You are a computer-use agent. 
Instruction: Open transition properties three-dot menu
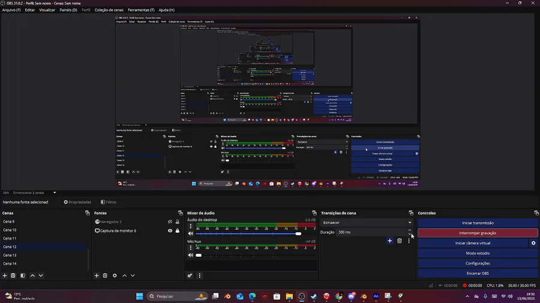click(x=409, y=241)
